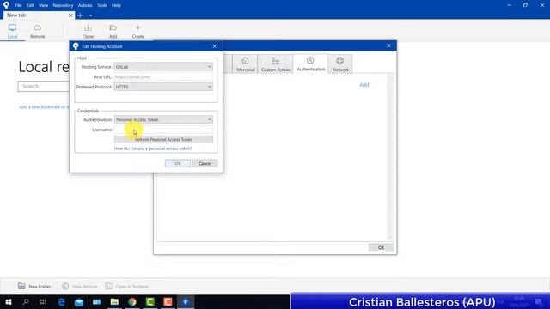The width and height of the screenshot is (550, 309).
Task: Open the Actions menu
Action: point(85,5)
